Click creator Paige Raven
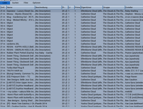This screenshot has width=143, height=109. click(x=131, y=77)
